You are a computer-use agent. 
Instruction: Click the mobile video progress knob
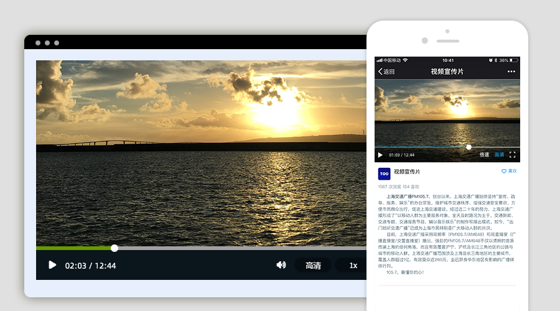click(469, 147)
